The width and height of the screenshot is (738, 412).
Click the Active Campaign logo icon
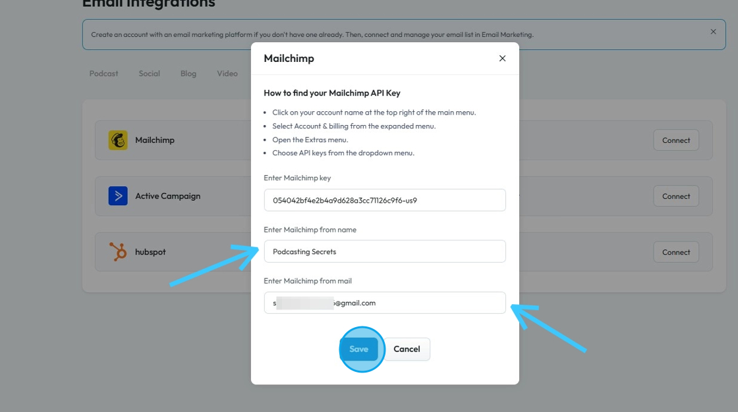(118, 195)
